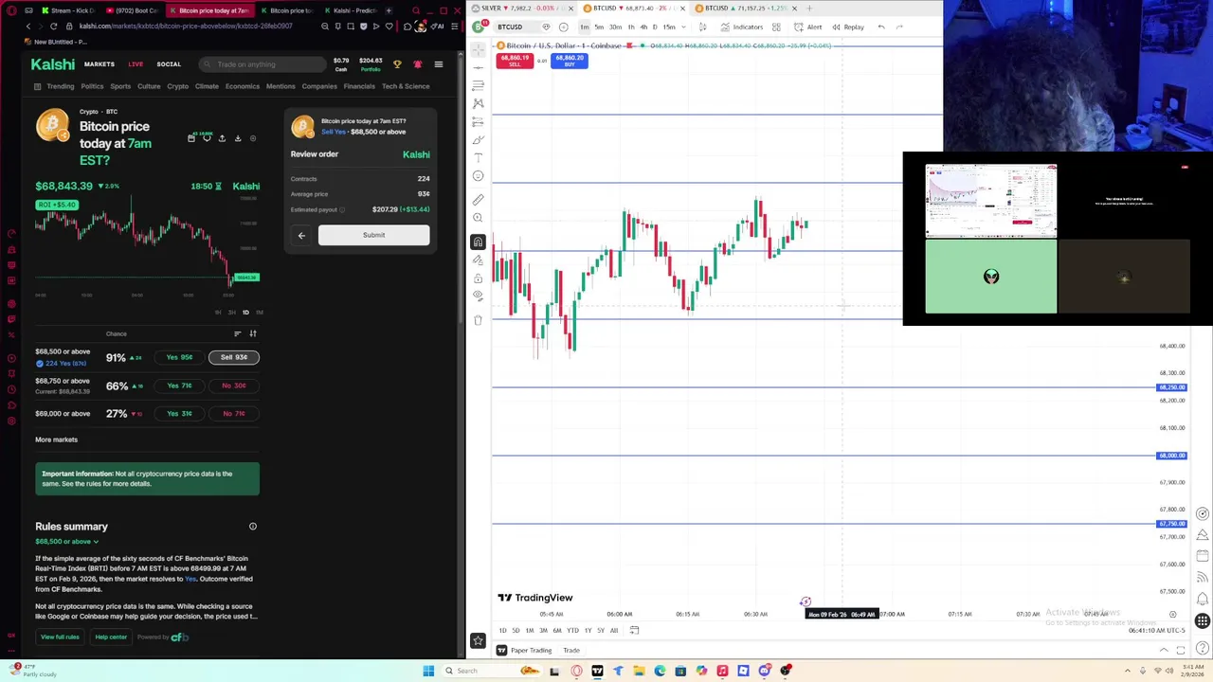Image resolution: width=1213 pixels, height=682 pixels.
Task: Click the blue BUY price button
Action: pos(570,61)
